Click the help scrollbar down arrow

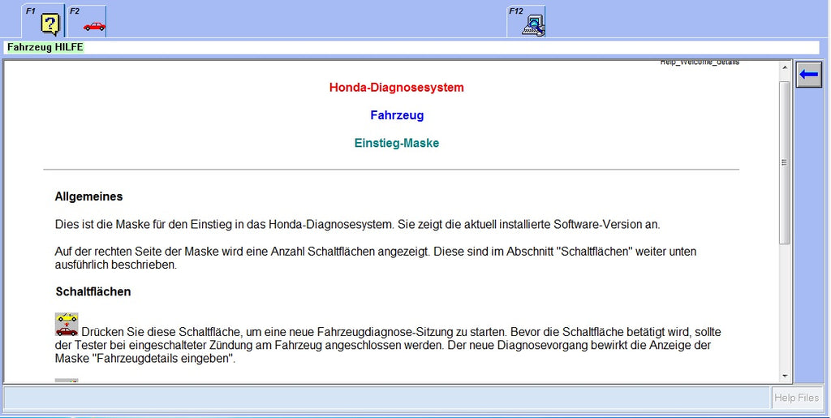point(785,376)
